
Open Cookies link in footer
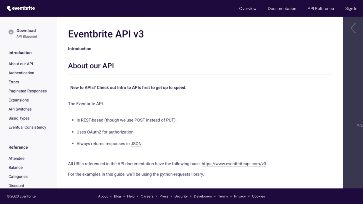point(258,196)
